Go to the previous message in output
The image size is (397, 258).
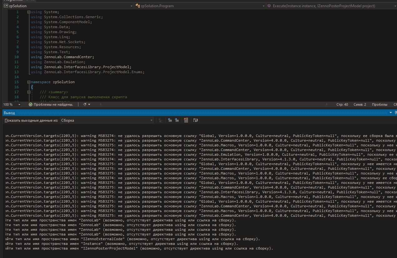click(x=170, y=120)
